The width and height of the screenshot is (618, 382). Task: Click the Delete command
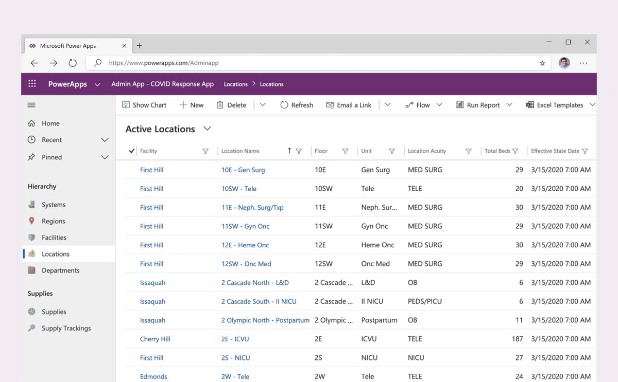point(231,105)
